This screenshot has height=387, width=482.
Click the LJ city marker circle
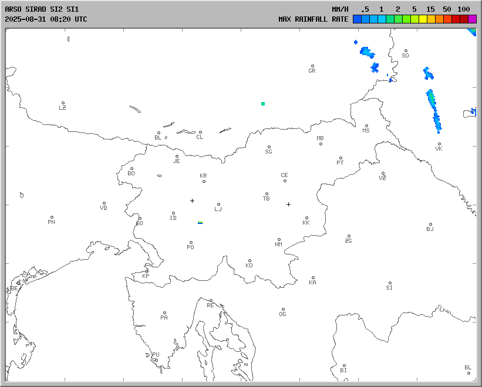click(218, 205)
